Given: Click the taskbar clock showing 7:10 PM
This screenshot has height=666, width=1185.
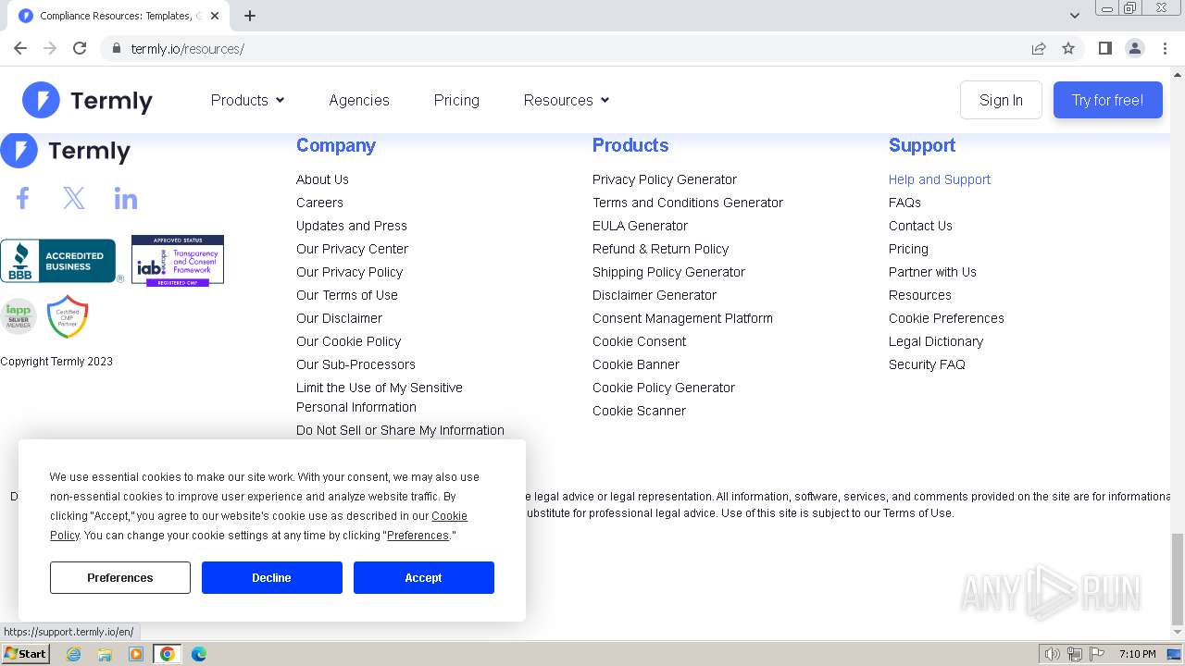Looking at the screenshot, I should (x=1138, y=654).
